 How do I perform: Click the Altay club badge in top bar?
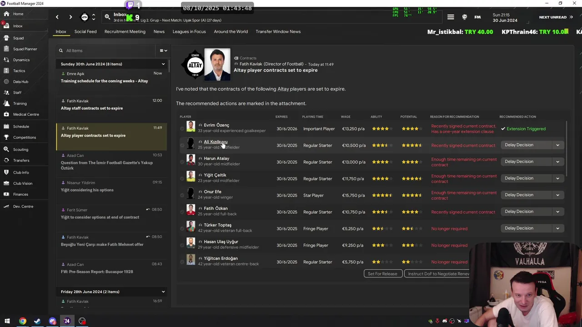click(85, 17)
